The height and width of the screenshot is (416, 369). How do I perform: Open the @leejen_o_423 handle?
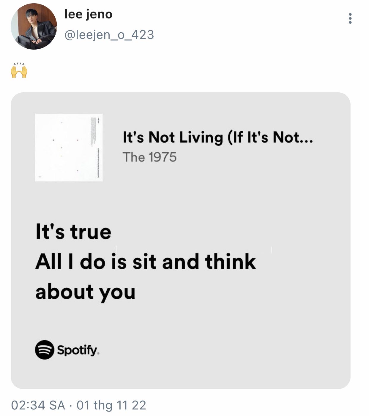(x=109, y=35)
